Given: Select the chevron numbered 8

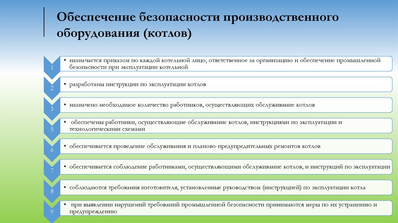Looking at the screenshot, I should pos(52,191).
